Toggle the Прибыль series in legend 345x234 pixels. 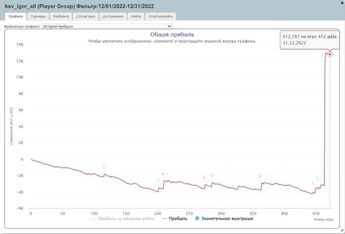click(174, 219)
